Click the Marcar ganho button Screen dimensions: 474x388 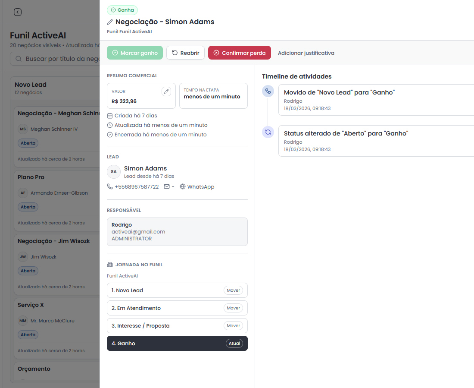pos(135,53)
